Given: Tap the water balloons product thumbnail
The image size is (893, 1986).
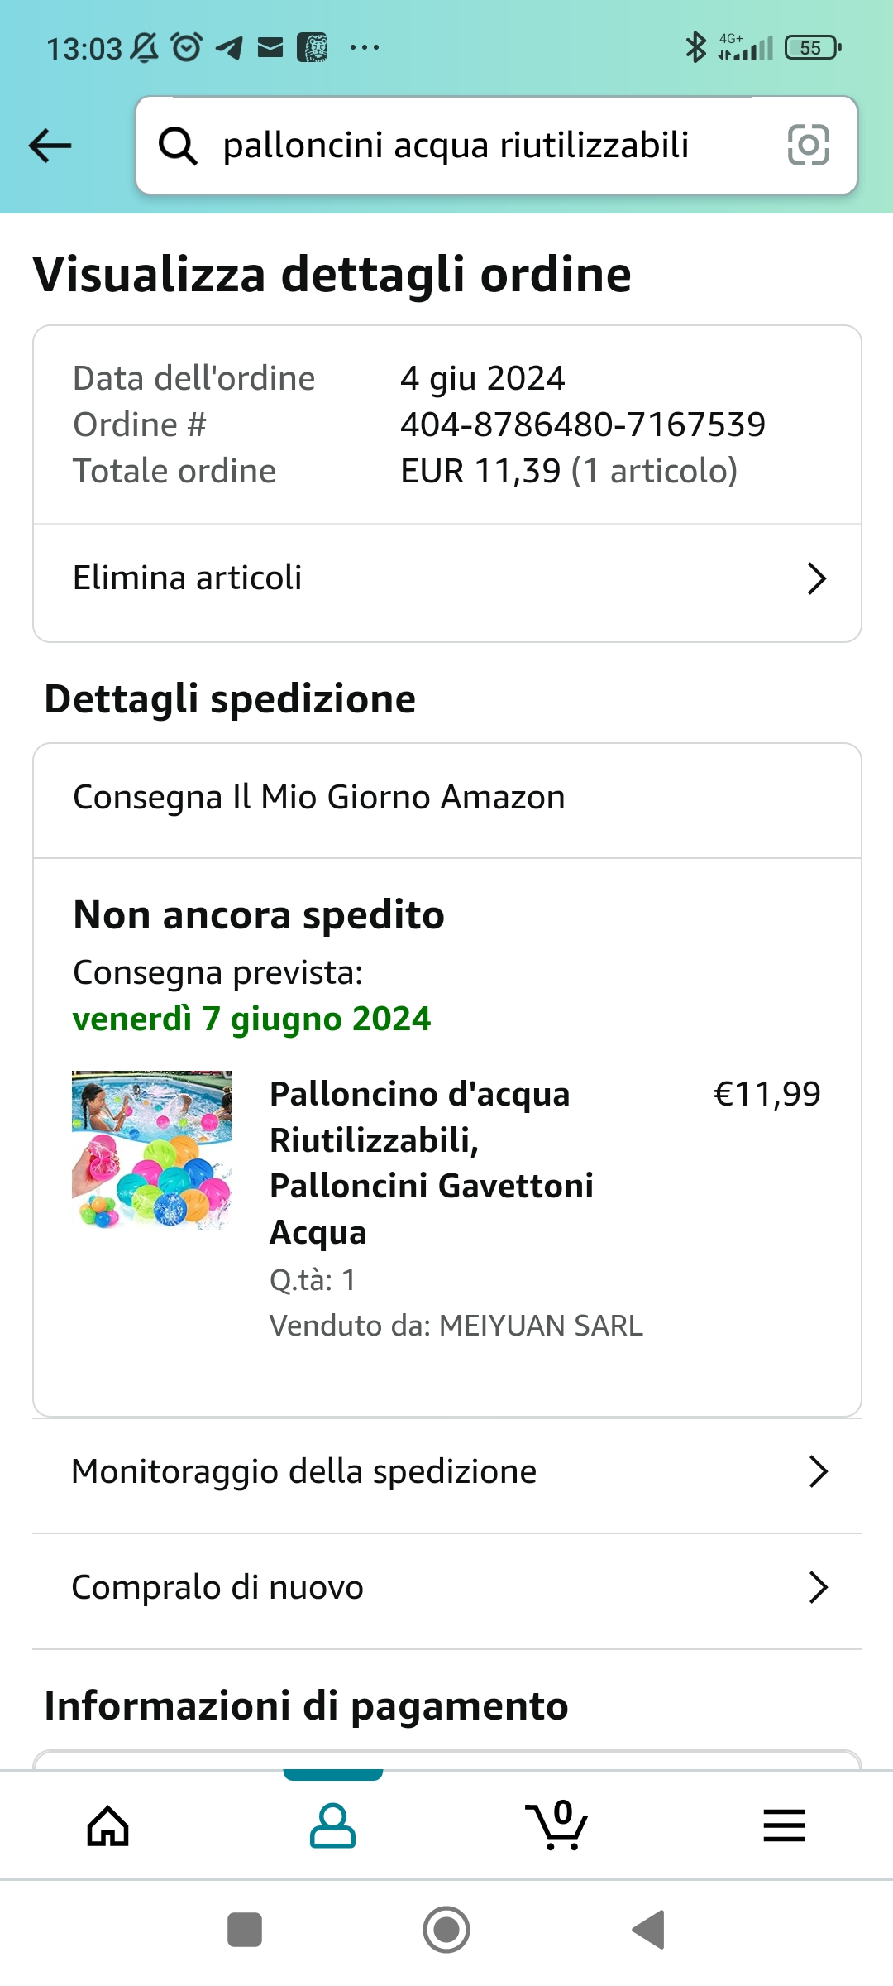Looking at the screenshot, I should tap(151, 1149).
